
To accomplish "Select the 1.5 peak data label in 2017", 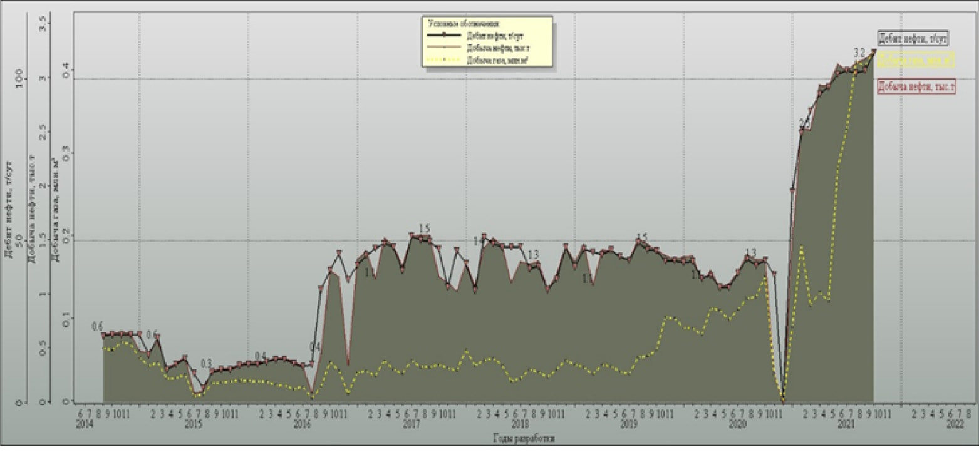I will [x=424, y=228].
